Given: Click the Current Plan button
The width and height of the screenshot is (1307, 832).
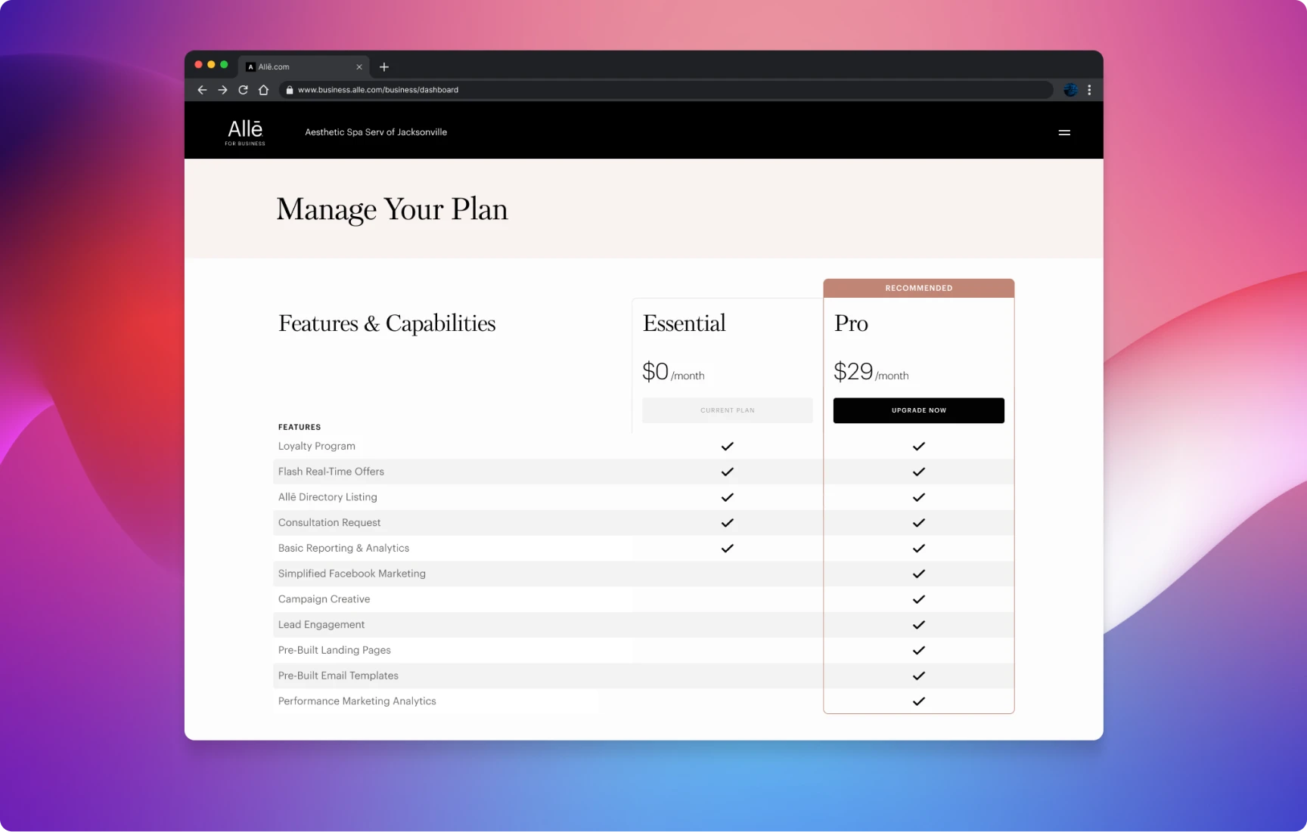Looking at the screenshot, I should (728, 410).
